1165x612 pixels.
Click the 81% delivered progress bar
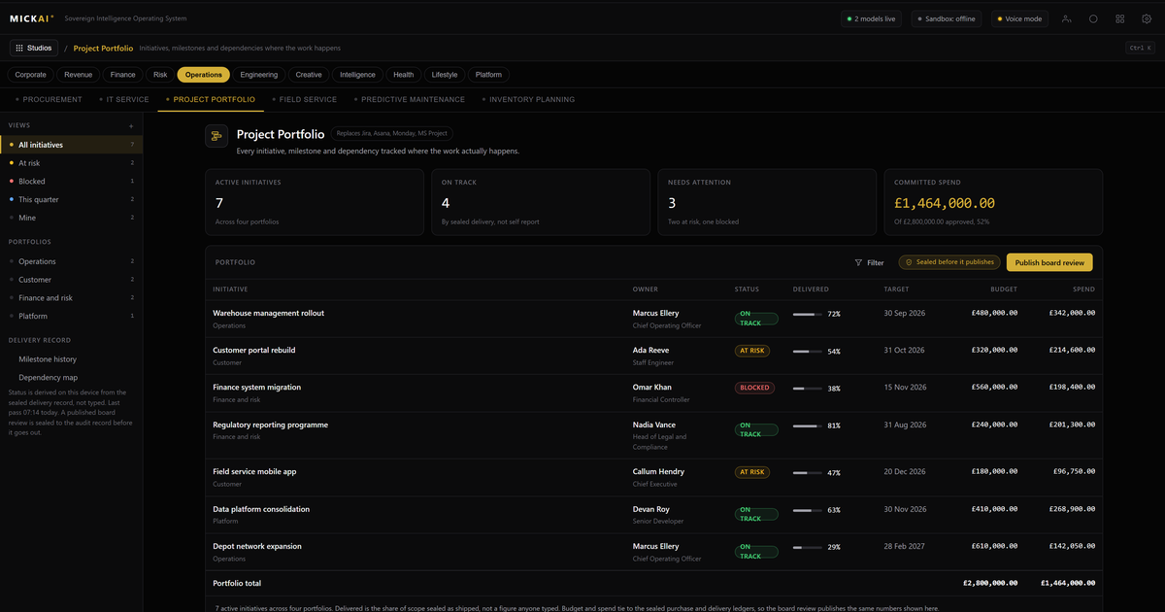(807, 425)
